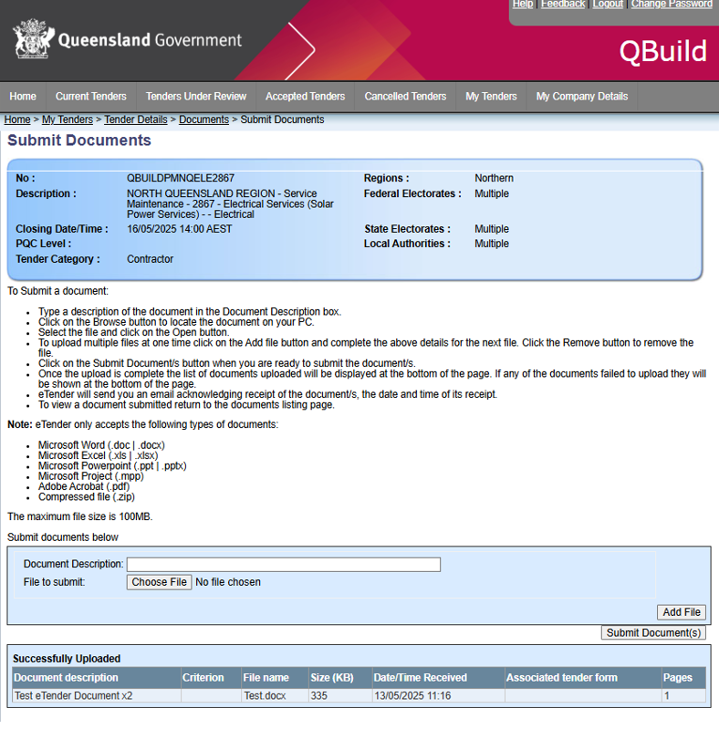Click the Adobe Acrobat (.pdf) list item
This screenshot has width=719, height=729.
pyautogui.click(x=84, y=487)
